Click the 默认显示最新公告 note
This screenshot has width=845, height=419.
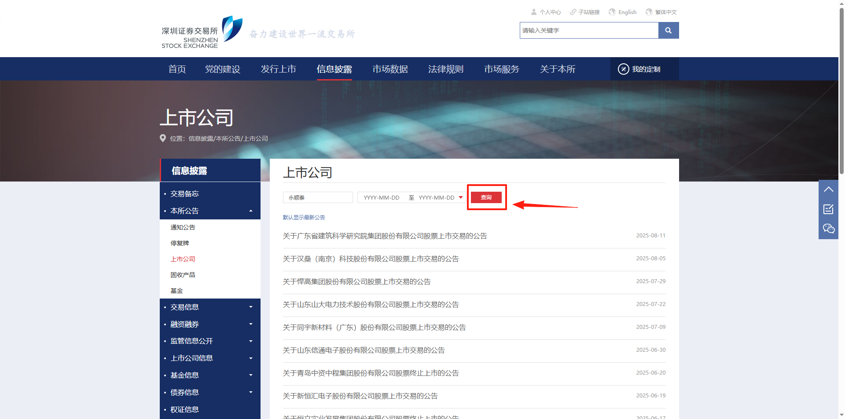pyautogui.click(x=304, y=218)
